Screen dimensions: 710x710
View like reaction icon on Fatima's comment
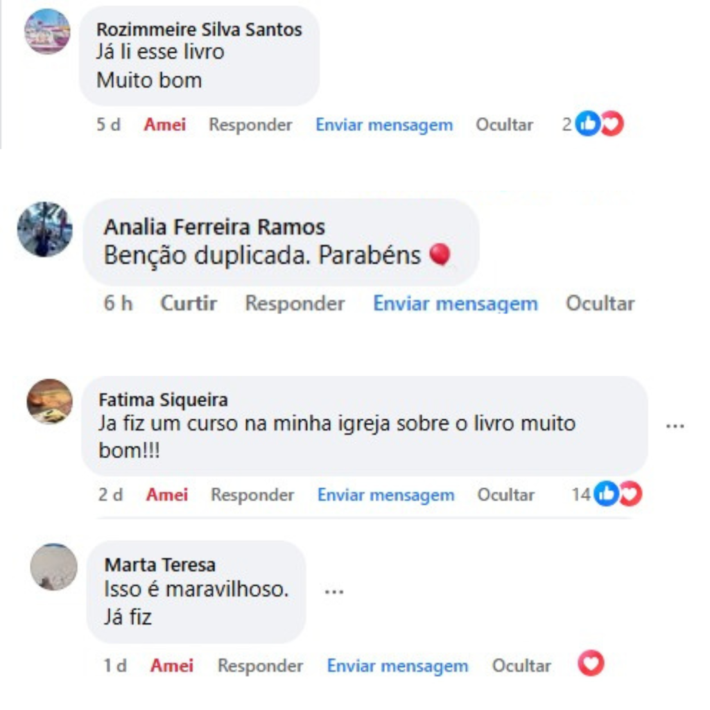pos(606,494)
